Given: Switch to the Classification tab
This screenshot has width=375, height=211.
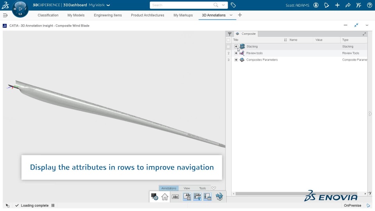Looking at the screenshot, I should point(48,15).
